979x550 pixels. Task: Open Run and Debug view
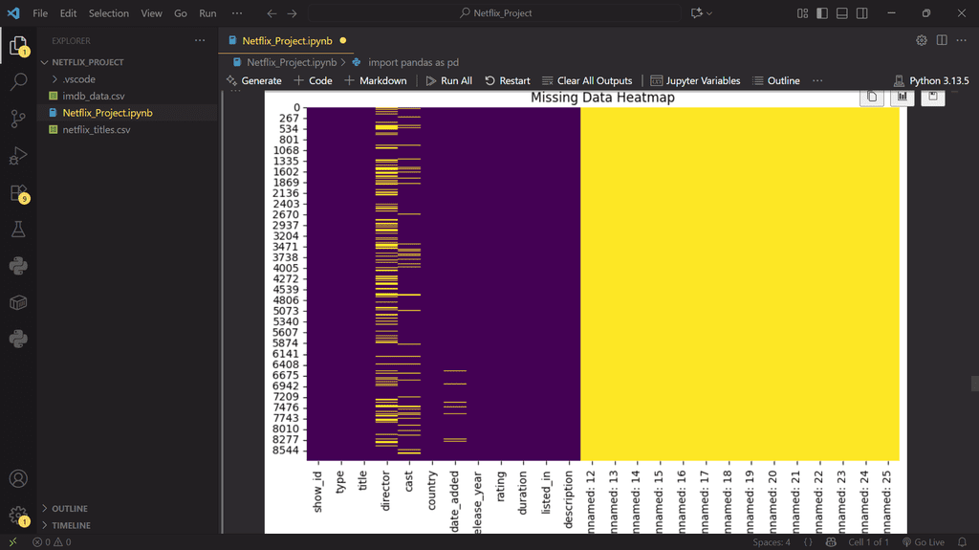pyautogui.click(x=18, y=156)
